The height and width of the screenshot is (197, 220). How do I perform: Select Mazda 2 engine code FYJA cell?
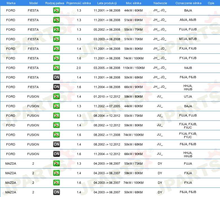coord(188,183)
